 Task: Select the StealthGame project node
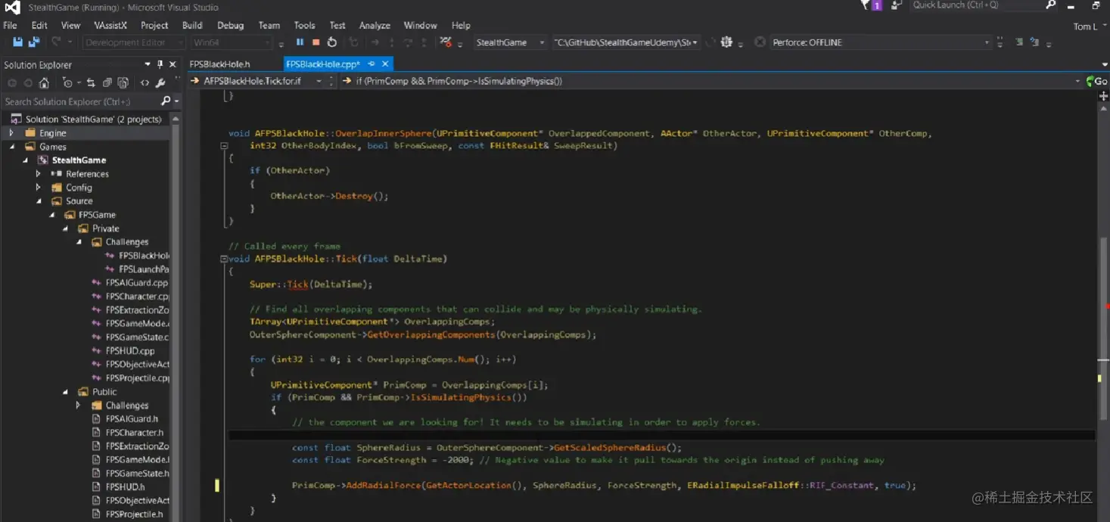tap(79, 160)
